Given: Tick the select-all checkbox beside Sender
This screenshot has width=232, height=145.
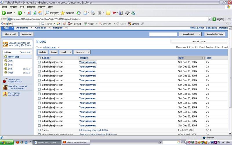Looking at the screenshot, I should coord(39,58).
